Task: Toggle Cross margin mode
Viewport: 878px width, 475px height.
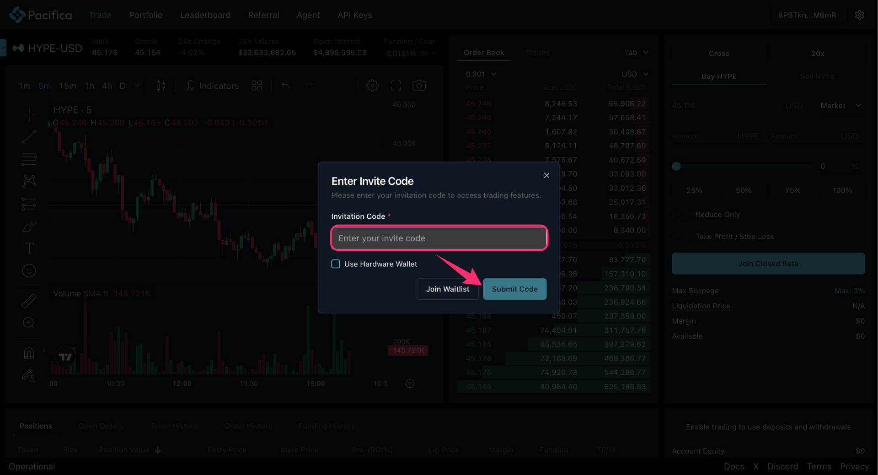Action: [719, 54]
